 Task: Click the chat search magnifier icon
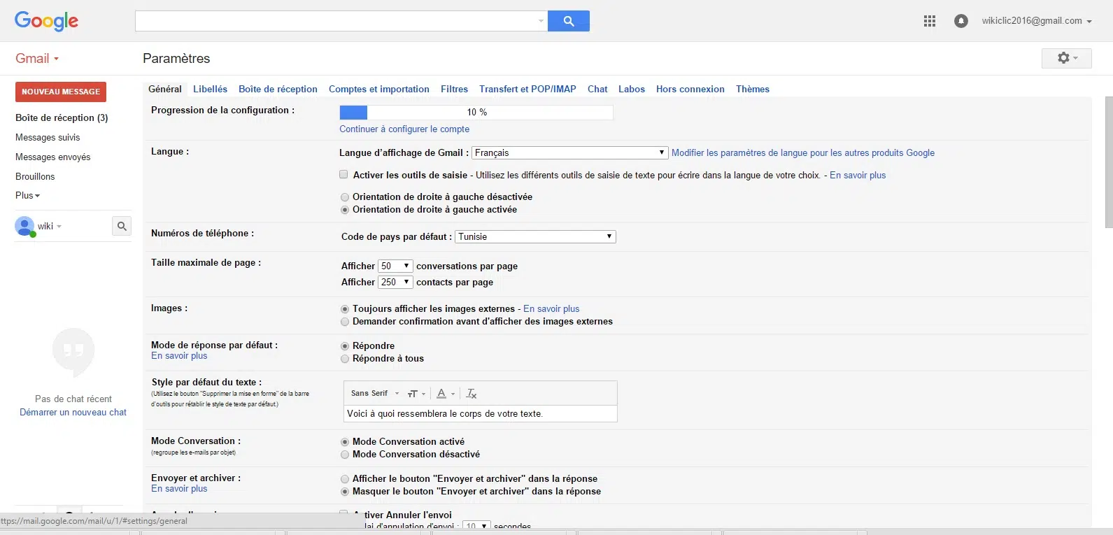pyautogui.click(x=122, y=226)
